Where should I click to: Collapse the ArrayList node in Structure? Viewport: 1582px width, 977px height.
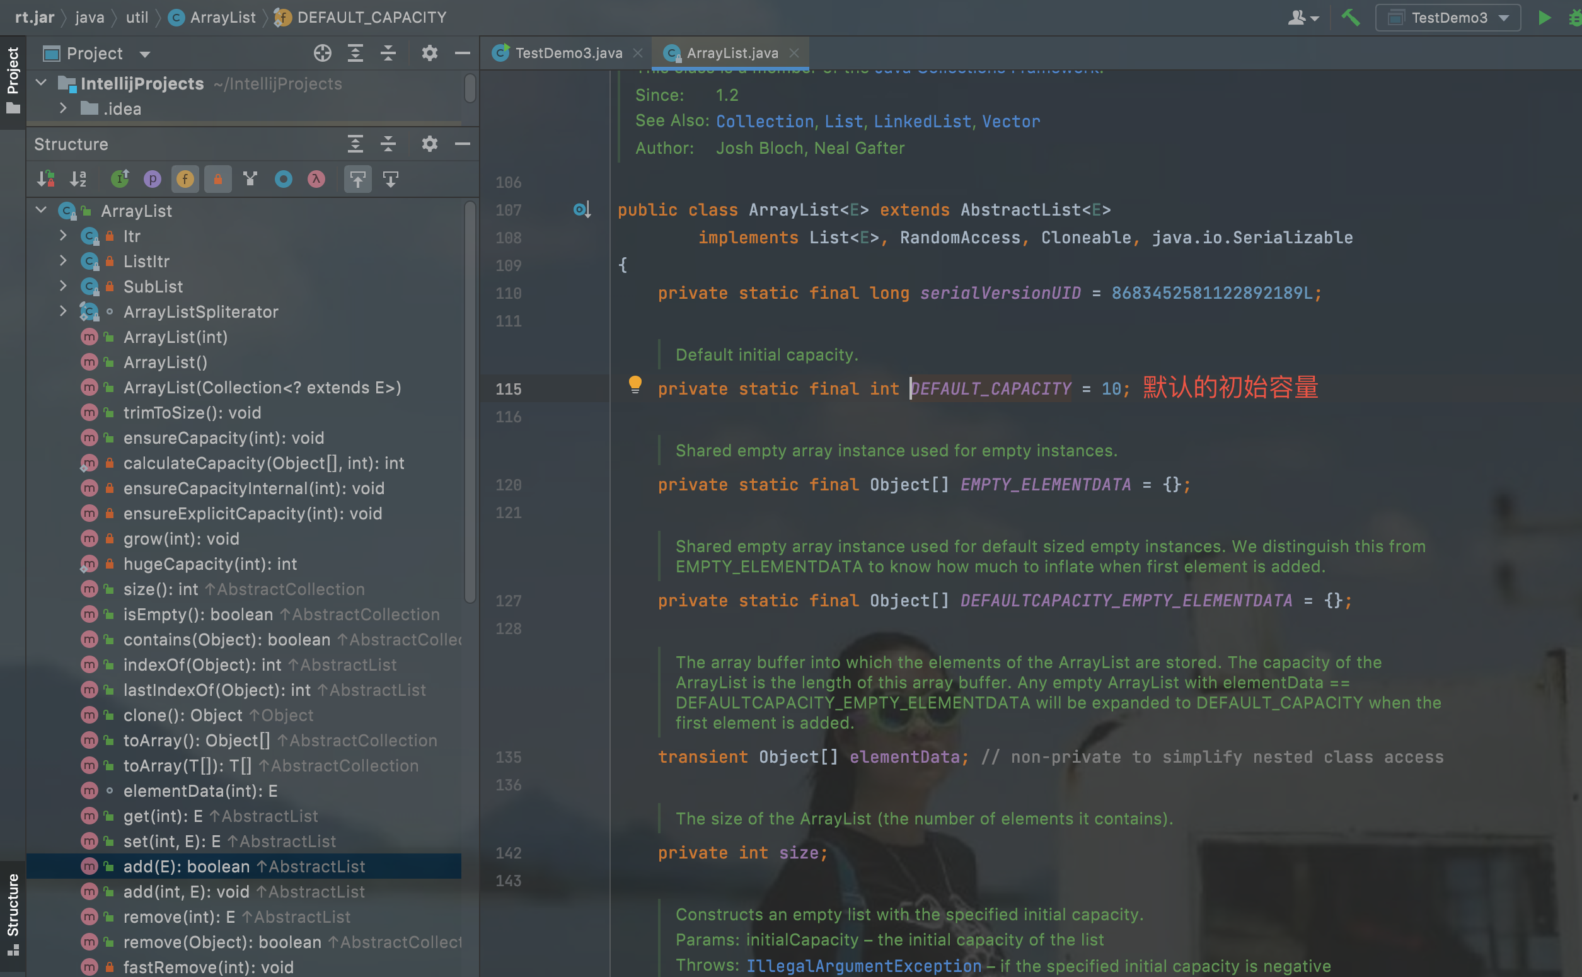(42, 210)
